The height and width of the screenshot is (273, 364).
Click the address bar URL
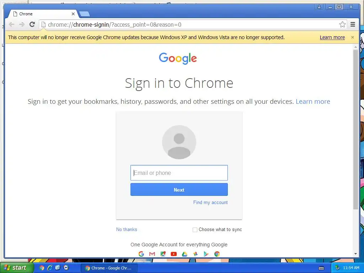[115, 25]
